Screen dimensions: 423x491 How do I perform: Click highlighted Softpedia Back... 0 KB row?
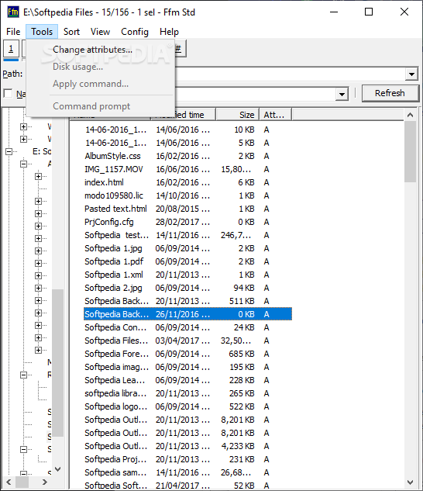(187, 314)
